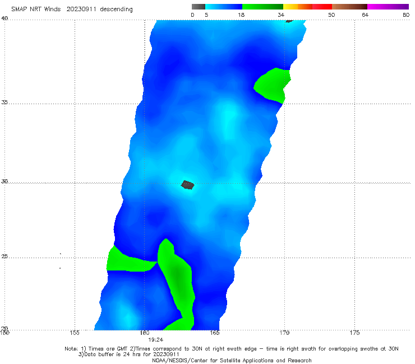Click the word descending in the title

pos(116,10)
